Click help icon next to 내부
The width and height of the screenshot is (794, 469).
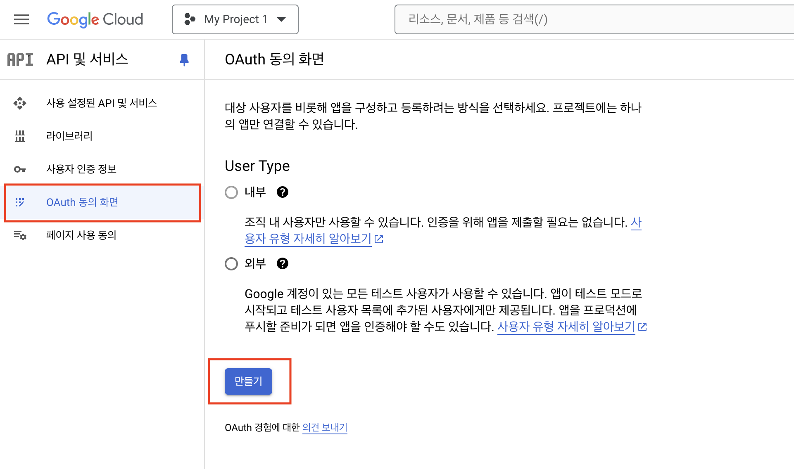coord(283,192)
